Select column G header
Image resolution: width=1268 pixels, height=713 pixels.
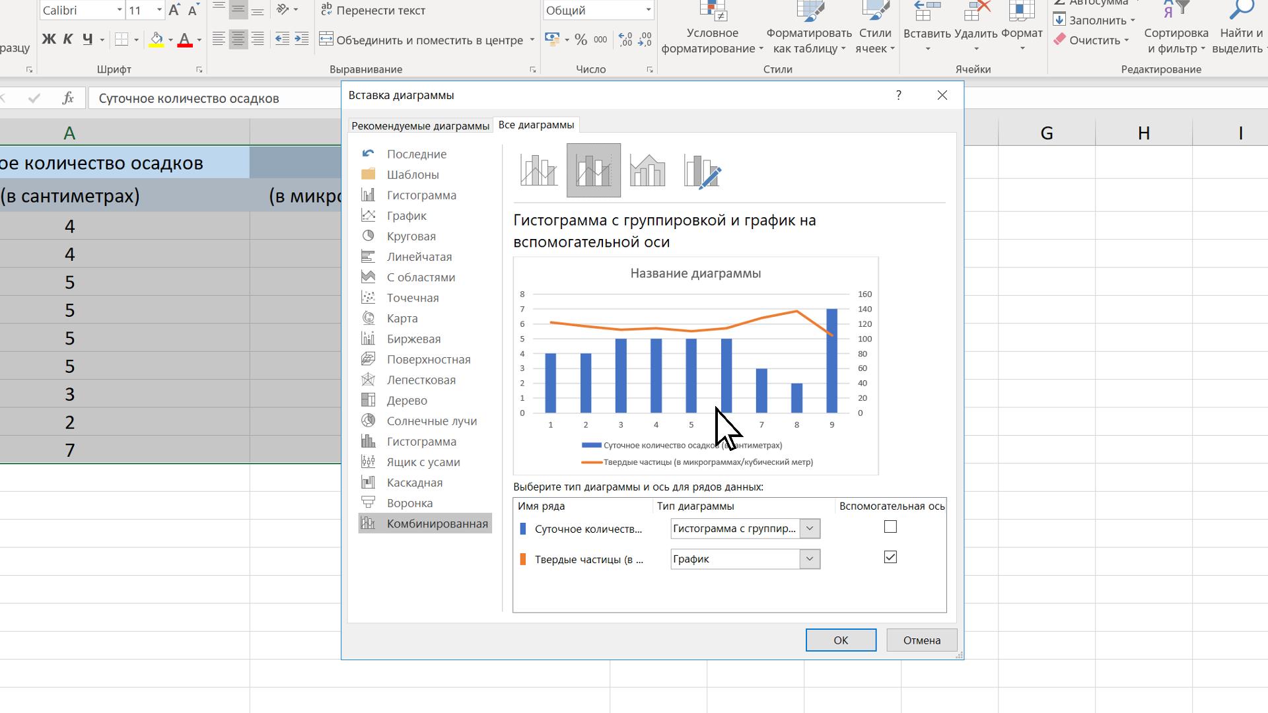[x=1047, y=133]
